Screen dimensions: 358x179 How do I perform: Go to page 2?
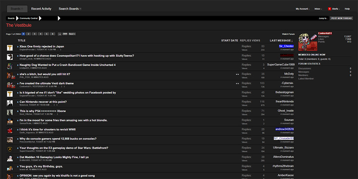(x=28, y=34)
